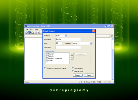The height and width of the screenshot is (100, 138).
Task: Click the terminal scrollbar down arrow
Action: click(112, 79)
